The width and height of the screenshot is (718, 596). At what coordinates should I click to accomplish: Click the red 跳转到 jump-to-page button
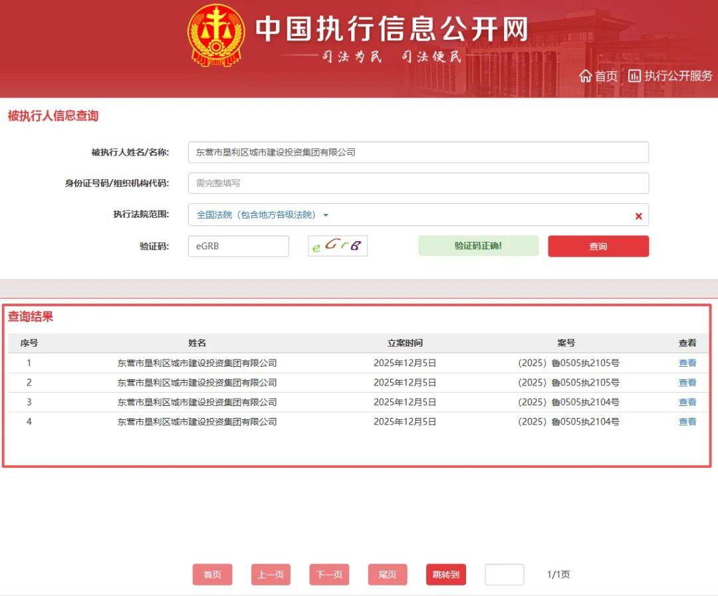[x=445, y=574]
